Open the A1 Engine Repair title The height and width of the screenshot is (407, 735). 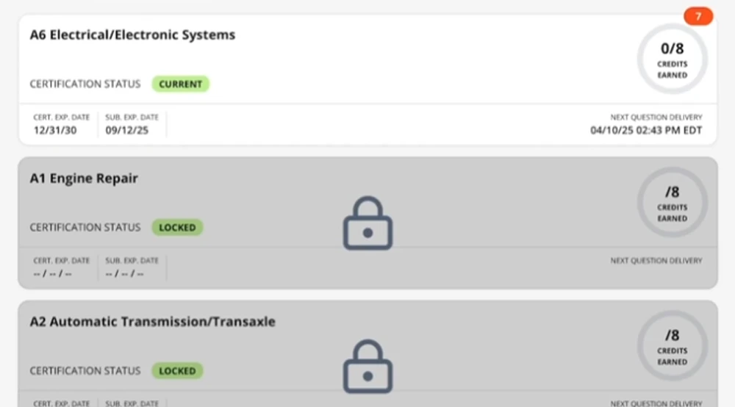tap(84, 179)
